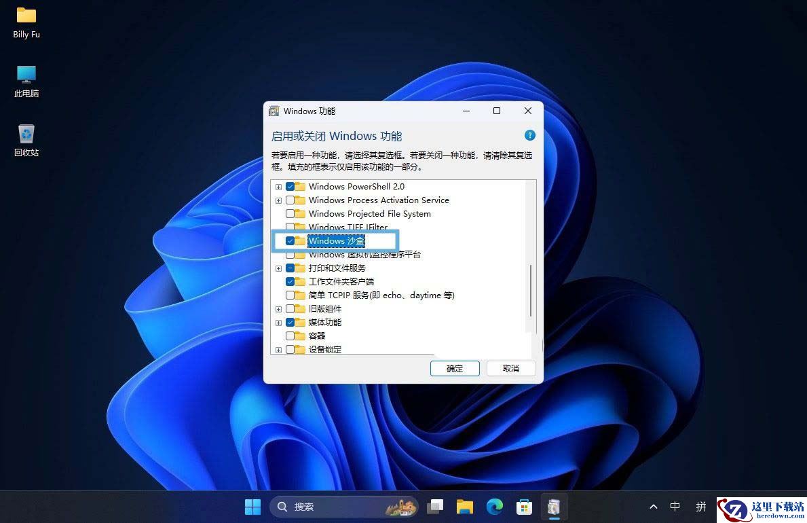This screenshot has height=523, width=807.
Task: Launch File Explorer from the taskbar
Action: [465, 507]
